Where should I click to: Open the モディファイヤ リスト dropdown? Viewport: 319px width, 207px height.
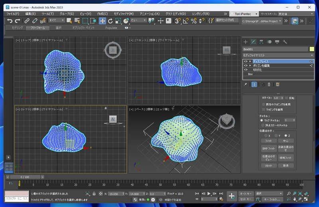click(278, 55)
